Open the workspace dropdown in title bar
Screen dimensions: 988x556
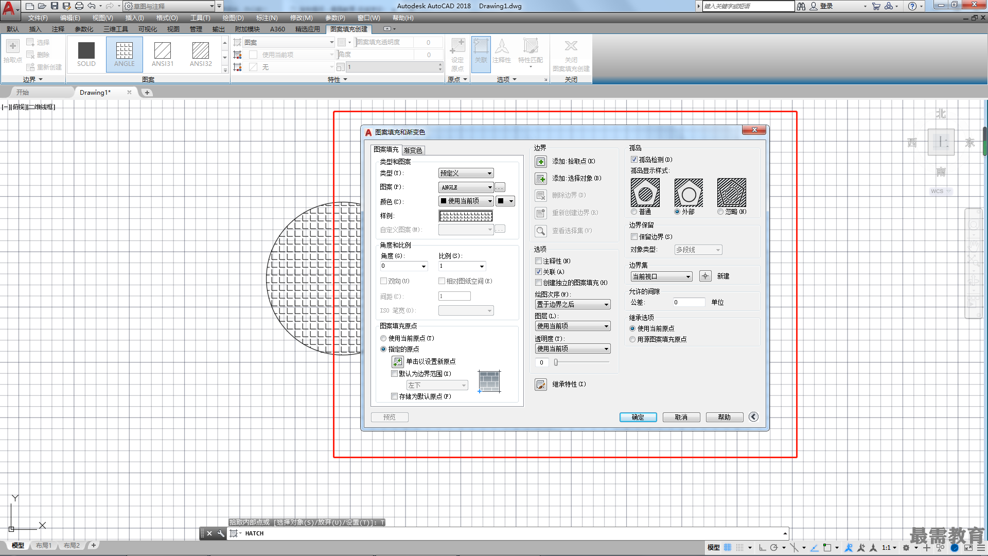click(169, 6)
